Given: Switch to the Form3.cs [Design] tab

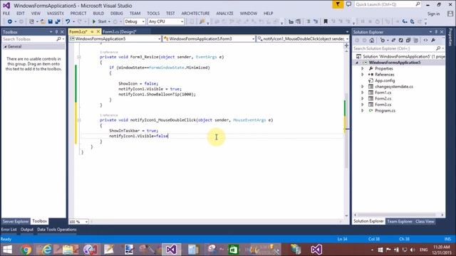Looking at the screenshot, I should pyautogui.click(x=120, y=31).
